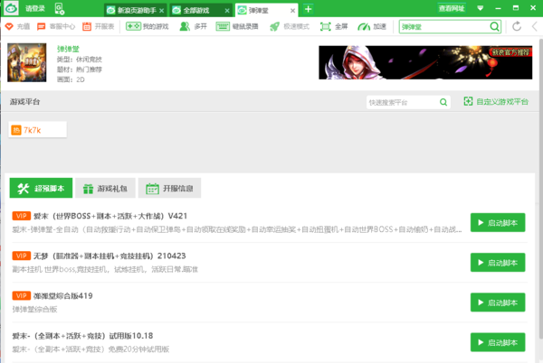543x363 pixels.
Task: Click script title 爱末 试用版10.18
Action: point(82,336)
